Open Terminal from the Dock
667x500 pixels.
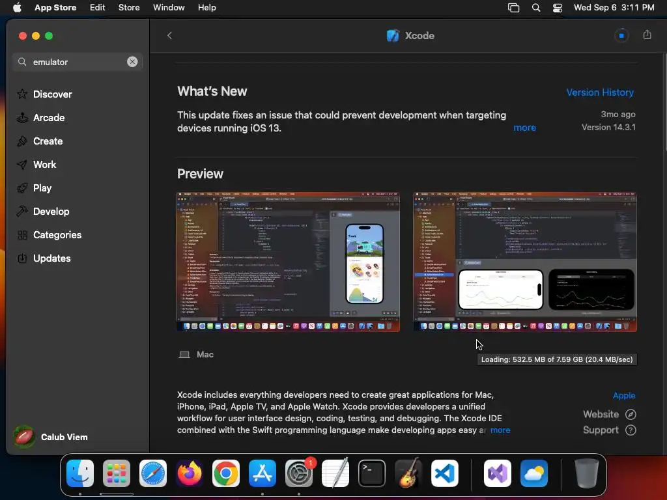point(372,473)
